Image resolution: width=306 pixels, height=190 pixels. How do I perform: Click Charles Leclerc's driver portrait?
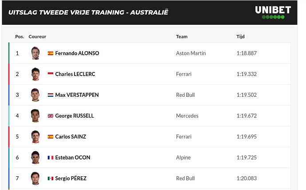point(35,74)
